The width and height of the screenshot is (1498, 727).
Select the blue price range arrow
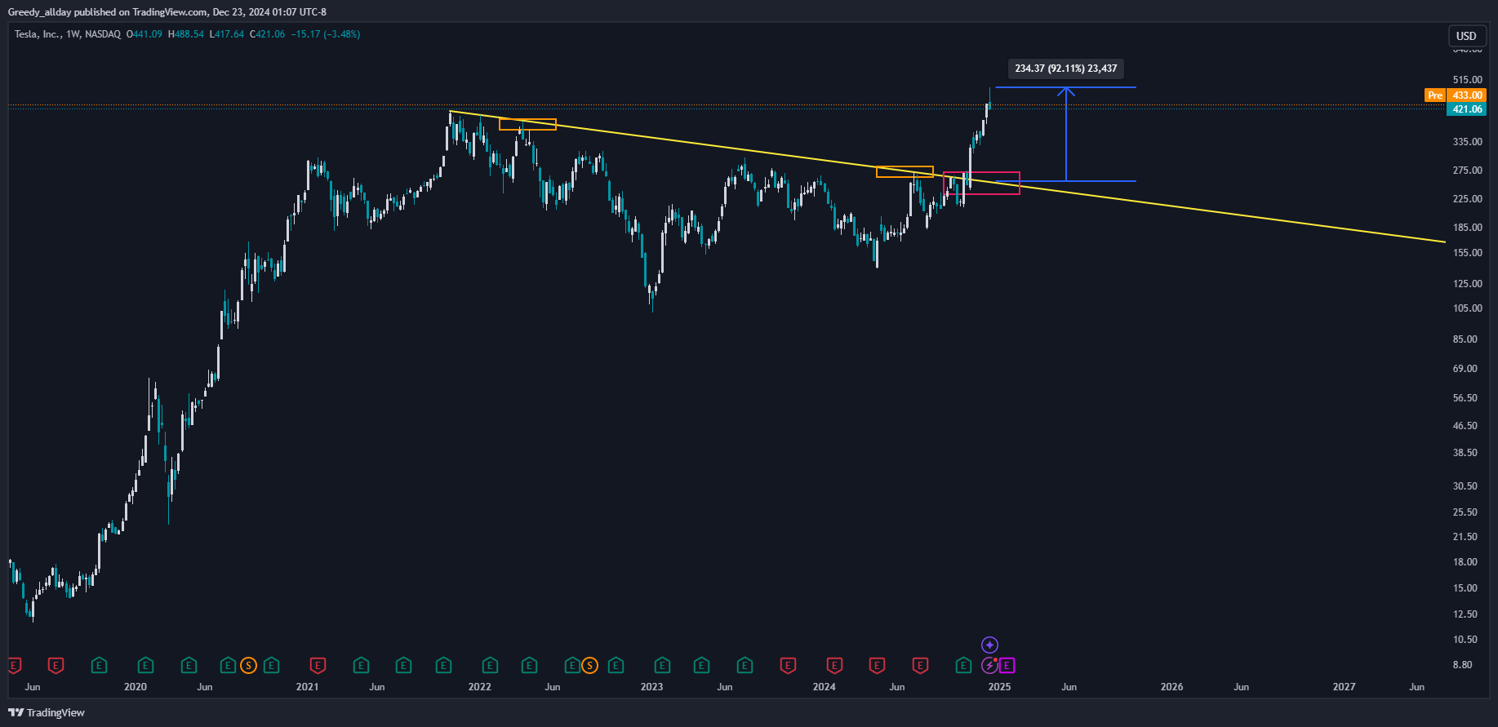pyautogui.click(x=1066, y=134)
